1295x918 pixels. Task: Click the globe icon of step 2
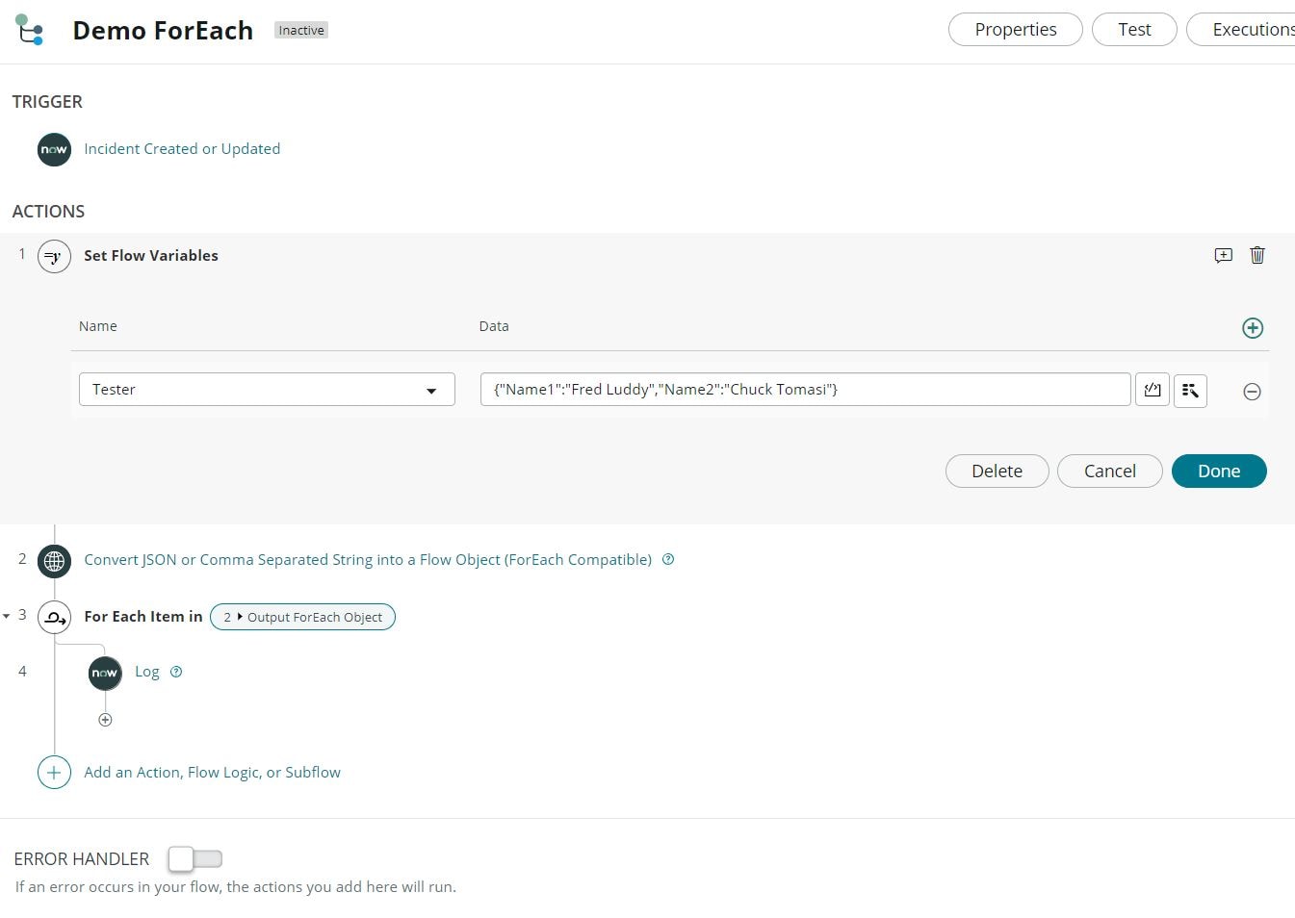click(54, 560)
